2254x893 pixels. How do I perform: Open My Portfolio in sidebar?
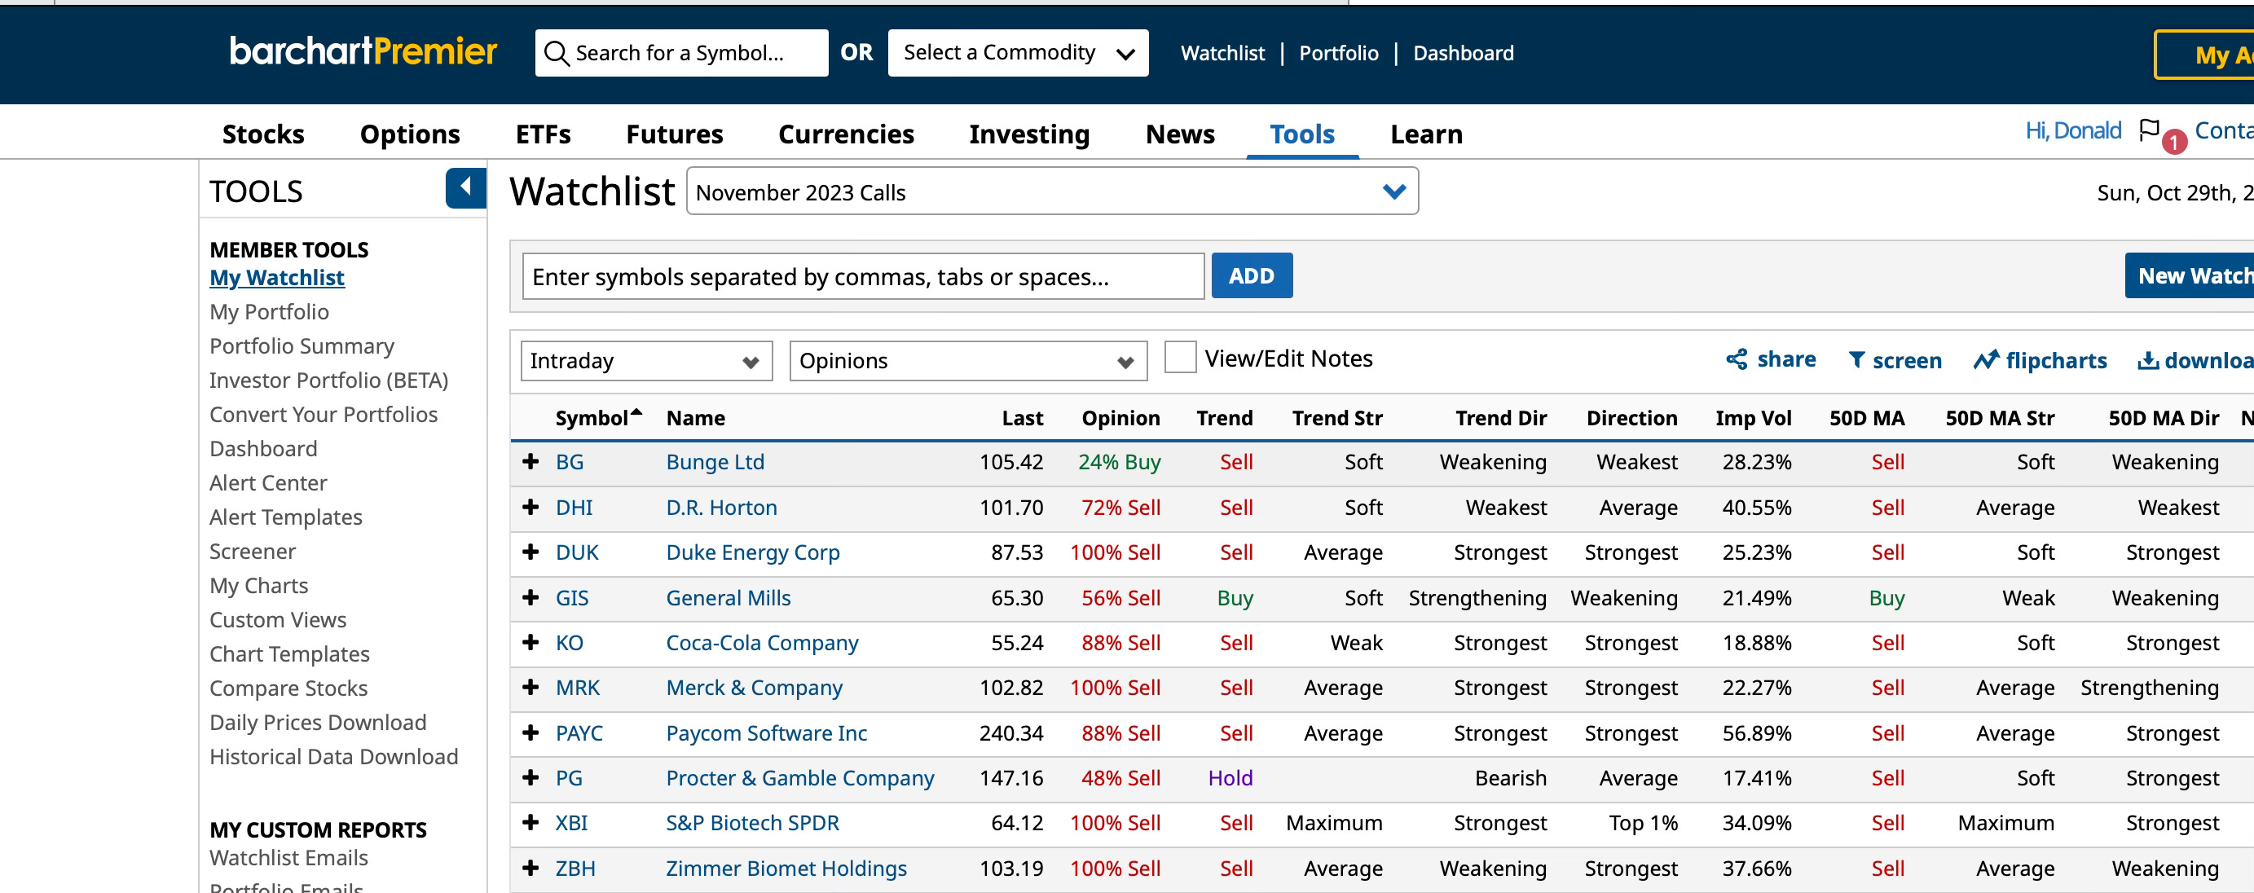pos(269,311)
